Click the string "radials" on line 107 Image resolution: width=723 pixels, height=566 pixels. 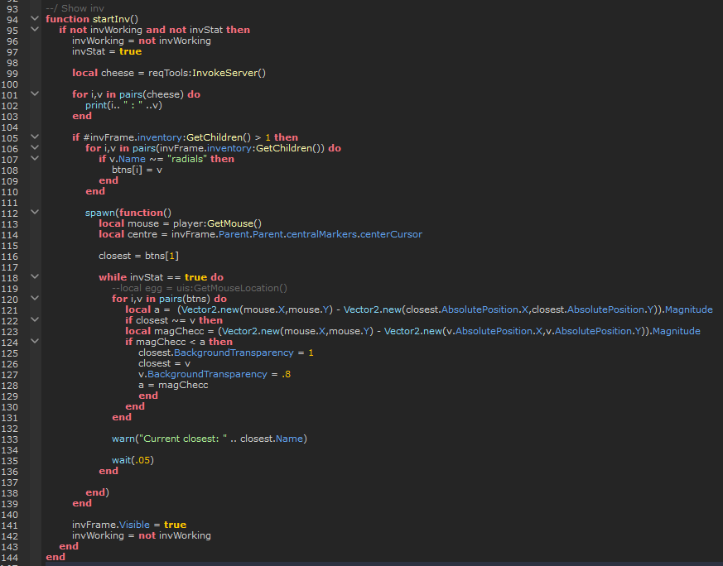pos(187,159)
